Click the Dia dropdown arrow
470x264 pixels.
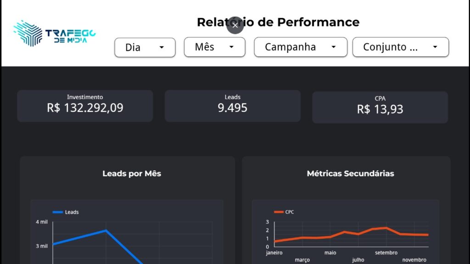click(x=162, y=47)
